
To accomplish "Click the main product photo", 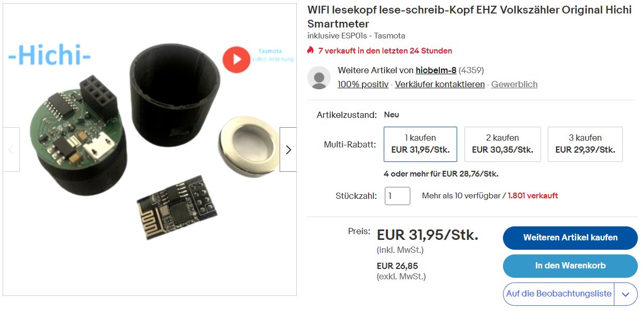I will coord(149,150).
